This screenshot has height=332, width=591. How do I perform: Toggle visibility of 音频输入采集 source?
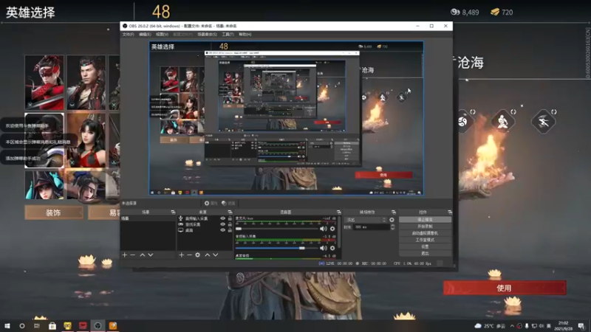223,218
